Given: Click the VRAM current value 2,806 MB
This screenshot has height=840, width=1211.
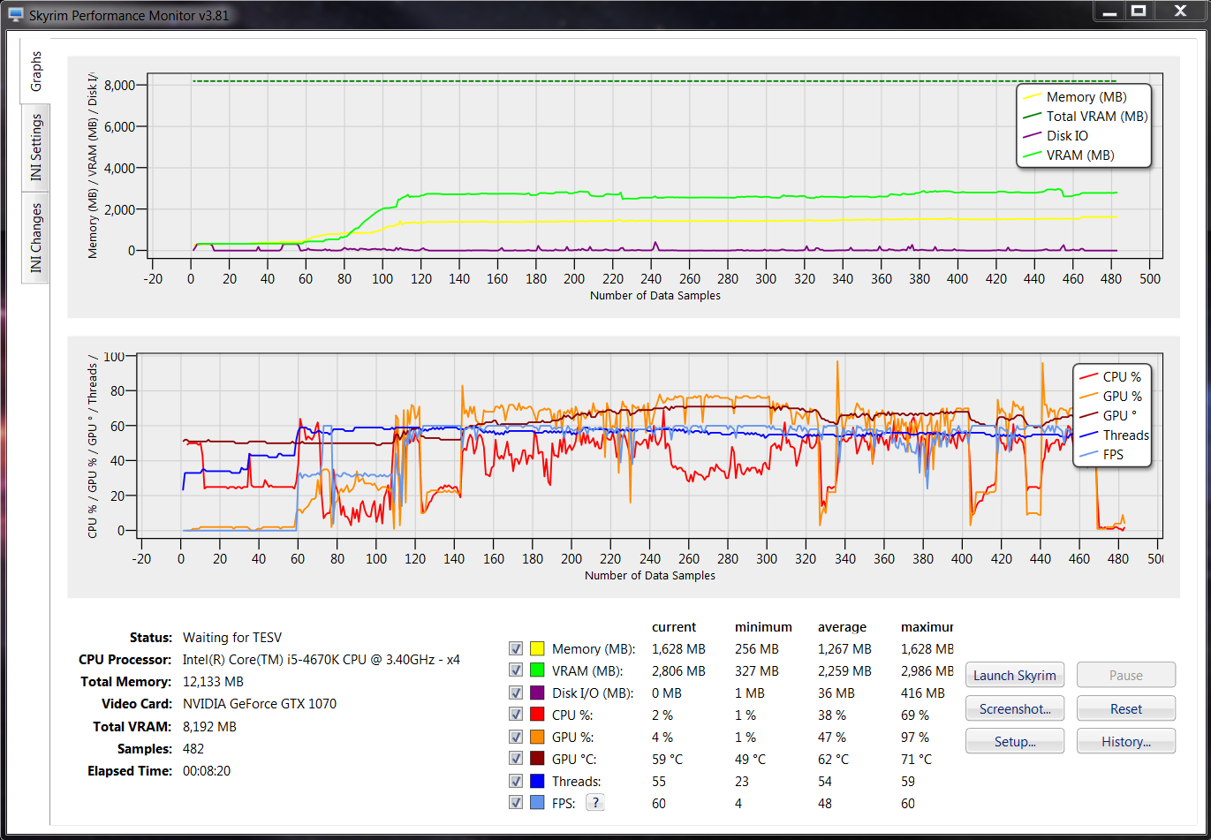Looking at the screenshot, I should click(x=678, y=671).
